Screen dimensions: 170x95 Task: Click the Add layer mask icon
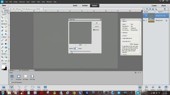coord(150,9)
